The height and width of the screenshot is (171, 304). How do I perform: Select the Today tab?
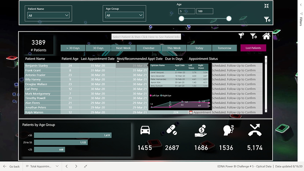[x=199, y=48]
